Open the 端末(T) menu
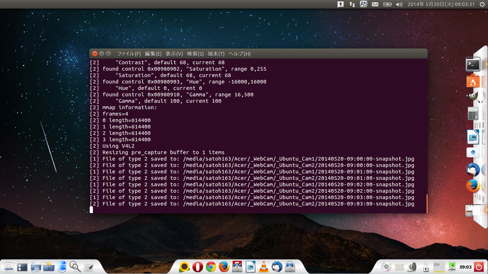Image resolution: width=488 pixels, height=274 pixels. point(216,54)
